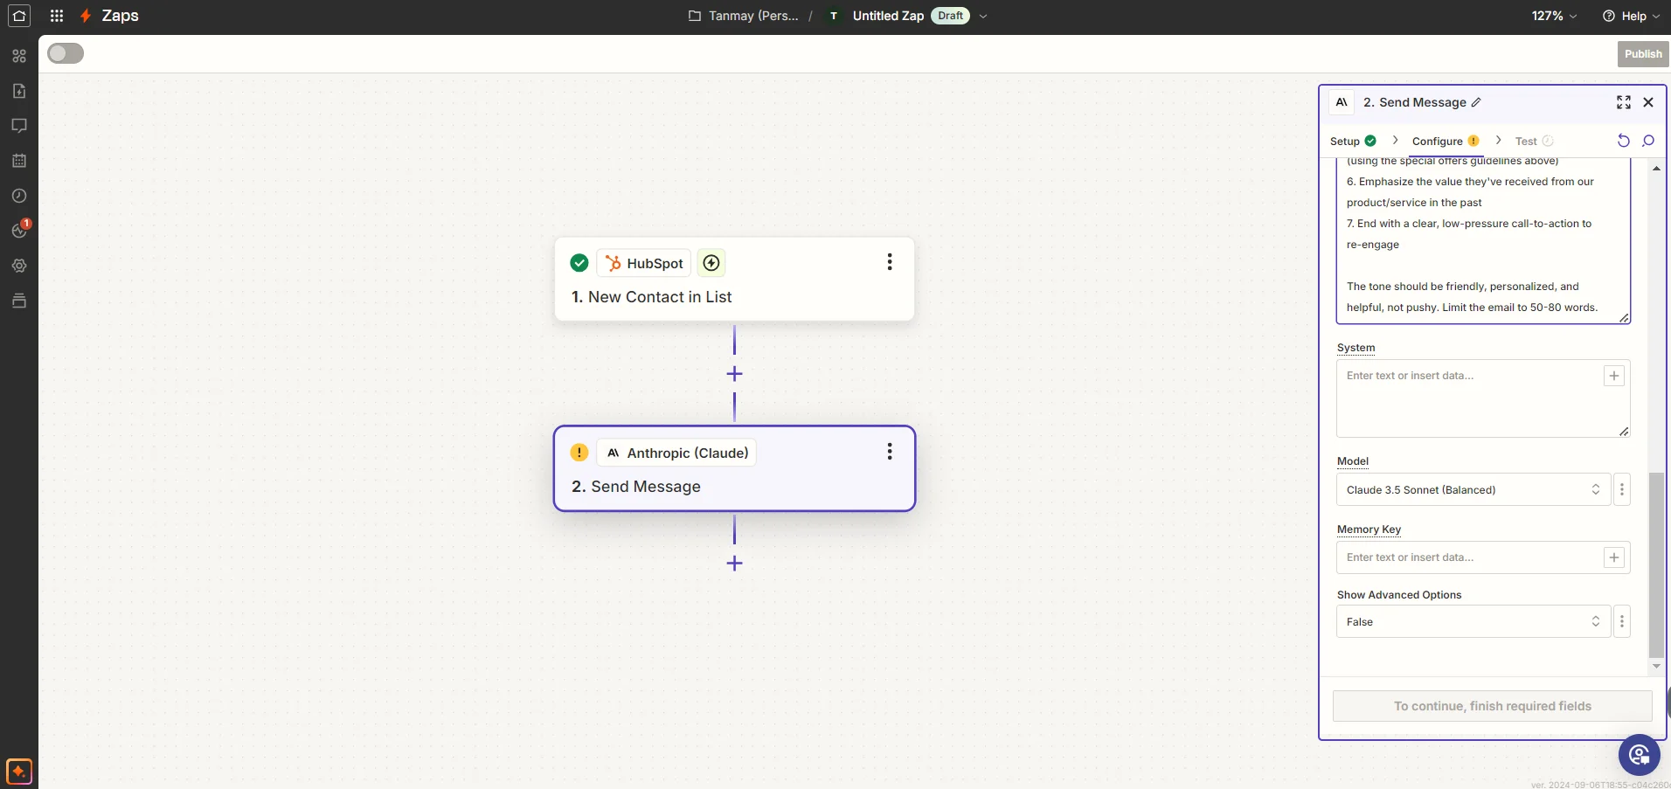The width and height of the screenshot is (1671, 789).
Task: Insert data into Memory Key via plus
Action: [x=1614, y=557]
